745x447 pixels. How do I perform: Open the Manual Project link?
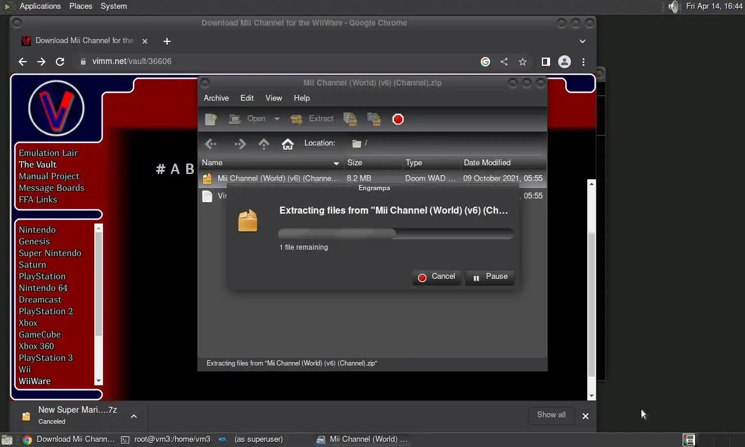[49, 176]
